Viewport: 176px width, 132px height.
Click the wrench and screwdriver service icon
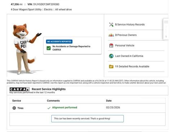tap(111, 25)
